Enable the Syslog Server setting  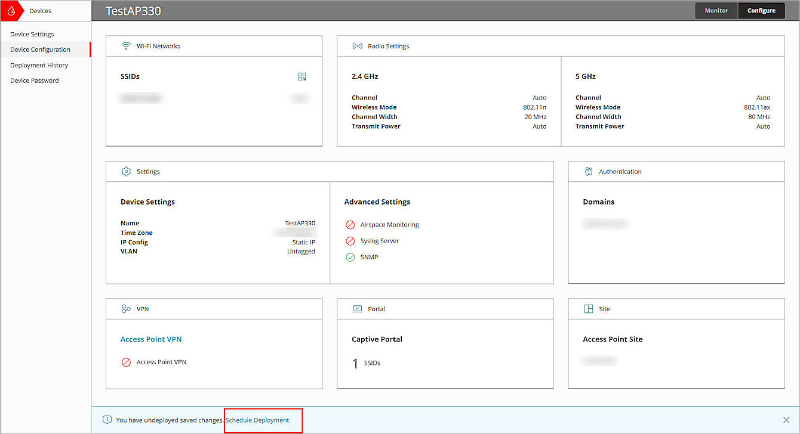pos(349,241)
